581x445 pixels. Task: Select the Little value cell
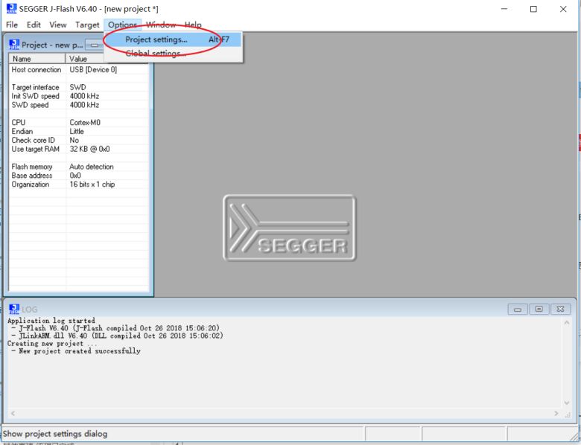coord(77,132)
